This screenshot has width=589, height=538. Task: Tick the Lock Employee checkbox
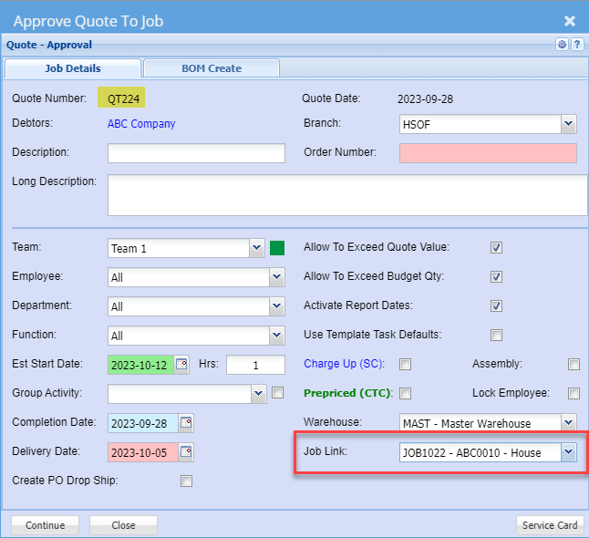[x=573, y=393]
